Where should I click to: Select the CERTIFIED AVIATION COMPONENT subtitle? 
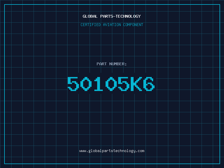click(x=112, y=25)
